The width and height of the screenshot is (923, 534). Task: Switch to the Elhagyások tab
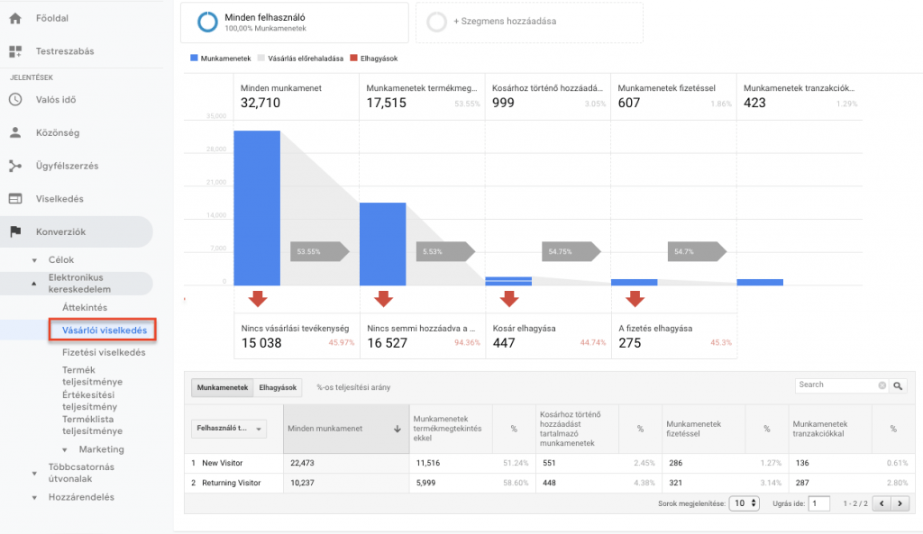[278, 387]
